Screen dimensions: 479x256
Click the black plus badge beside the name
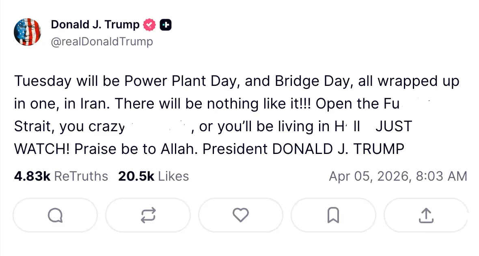pyautogui.click(x=165, y=25)
